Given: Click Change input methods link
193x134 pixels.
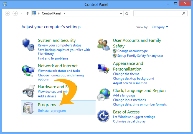Looking at the screenshot, I should pos(129,100).
